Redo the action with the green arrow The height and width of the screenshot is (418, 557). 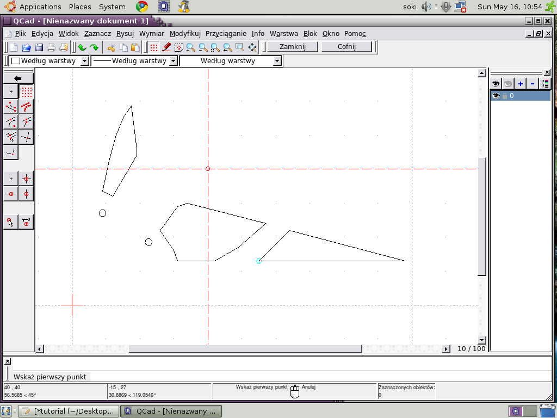click(x=94, y=47)
